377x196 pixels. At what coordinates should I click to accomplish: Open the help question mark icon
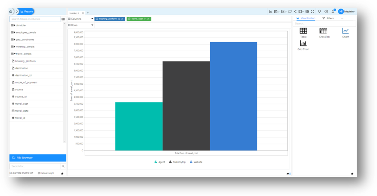tap(326, 11)
